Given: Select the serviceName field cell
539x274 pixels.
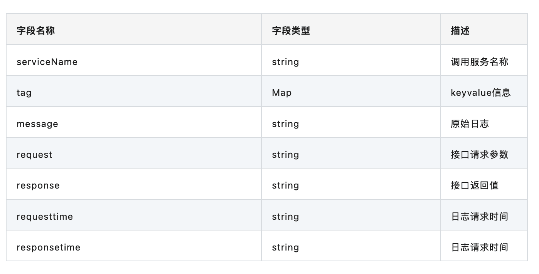Looking at the screenshot, I should tap(47, 62).
